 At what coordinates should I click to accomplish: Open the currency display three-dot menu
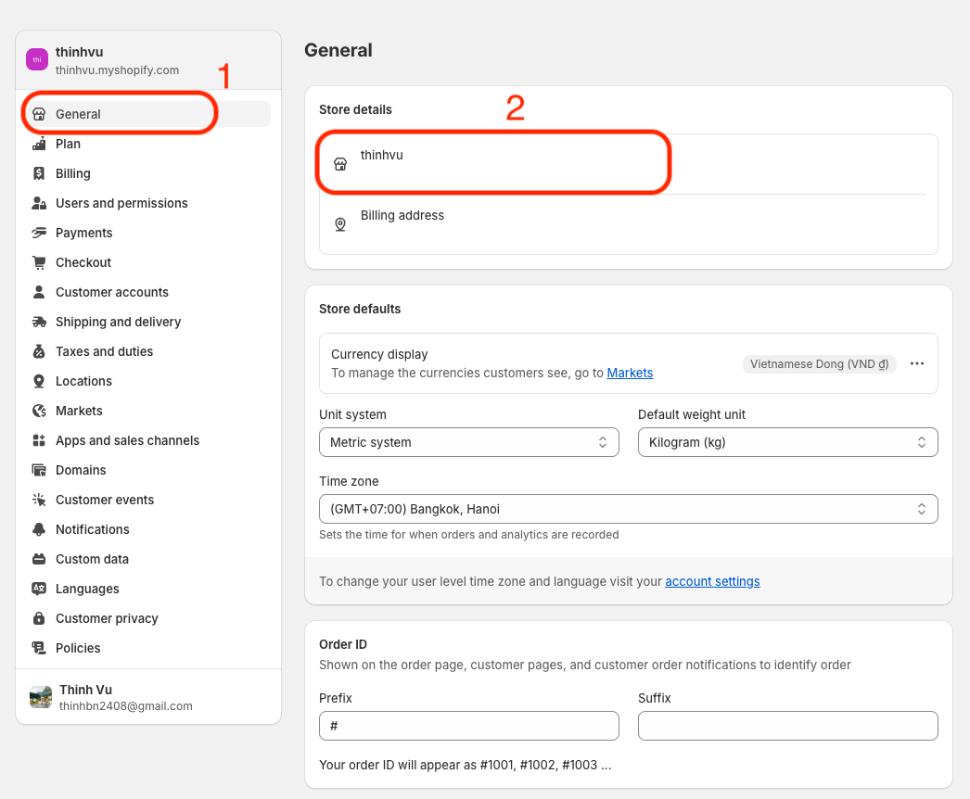pos(917,363)
